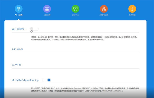Click the dual-band merge description paragraph
The image size is (154, 98).
pos(84,38)
